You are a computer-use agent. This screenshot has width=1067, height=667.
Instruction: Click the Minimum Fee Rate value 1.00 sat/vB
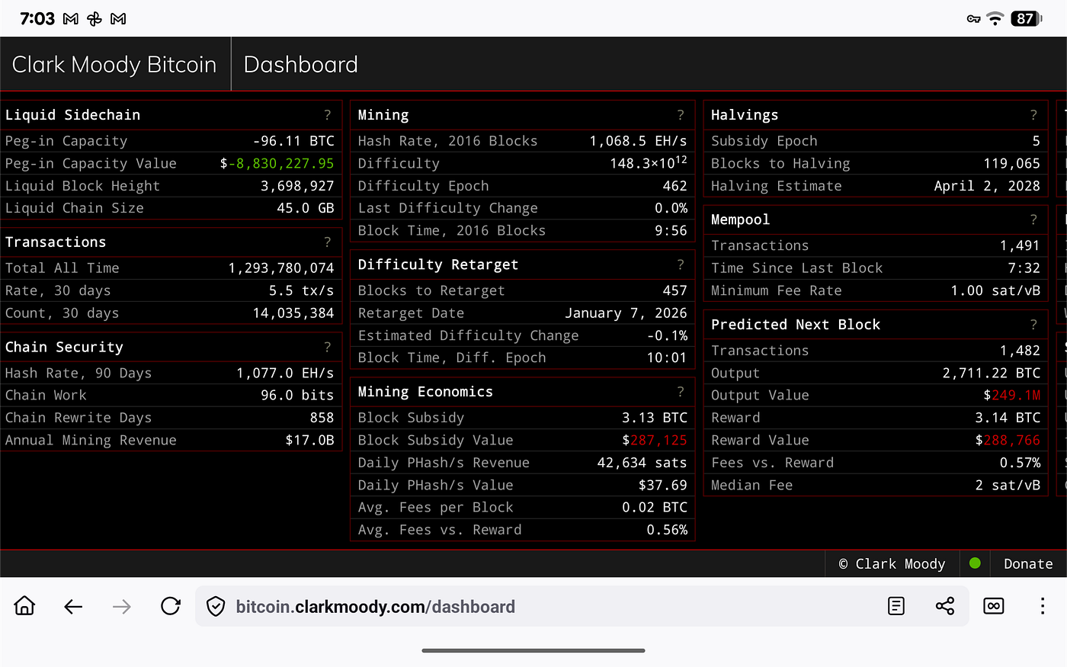tap(995, 290)
